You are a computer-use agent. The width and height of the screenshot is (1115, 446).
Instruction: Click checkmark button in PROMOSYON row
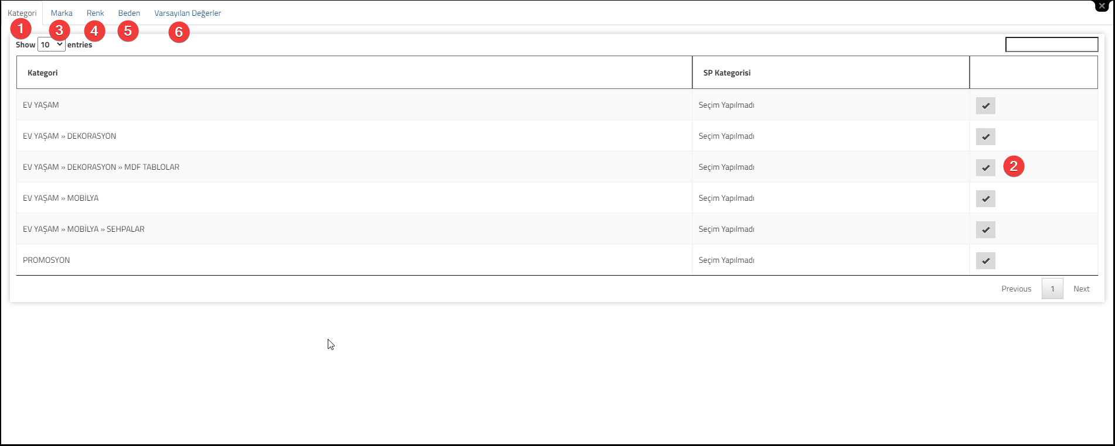click(985, 260)
